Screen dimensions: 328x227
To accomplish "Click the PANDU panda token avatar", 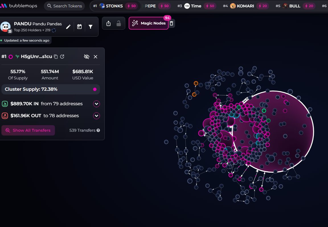I will point(6,27).
